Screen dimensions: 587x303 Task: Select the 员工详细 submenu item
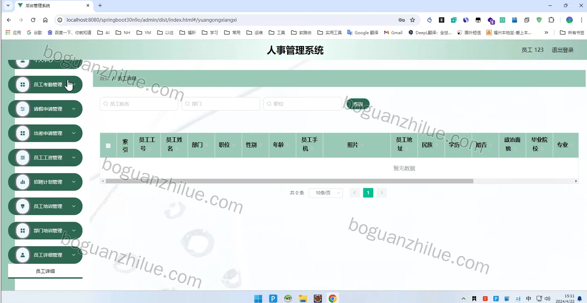[x=45, y=271]
